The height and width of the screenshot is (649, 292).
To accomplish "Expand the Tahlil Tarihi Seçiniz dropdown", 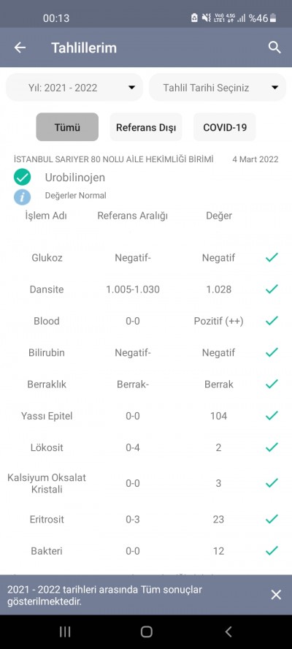I will click(218, 87).
